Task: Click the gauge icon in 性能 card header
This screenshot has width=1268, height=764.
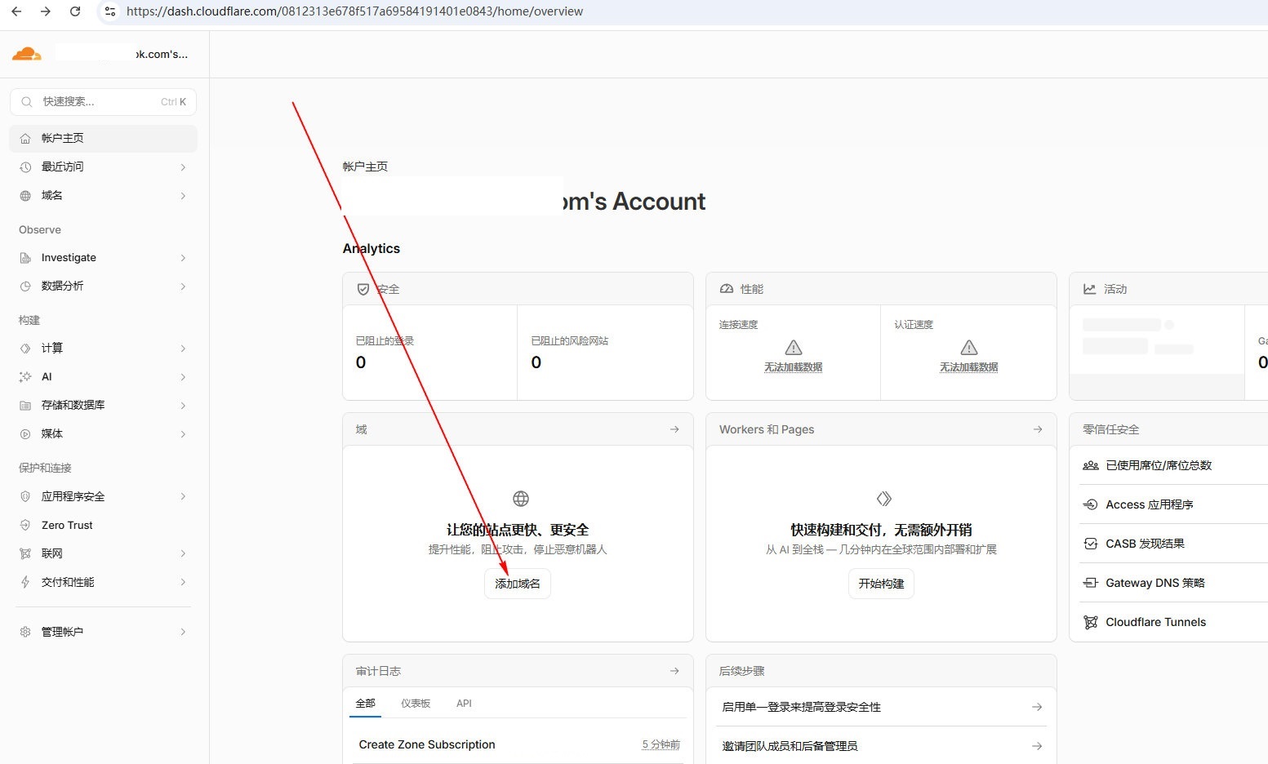Action: pyautogui.click(x=727, y=289)
